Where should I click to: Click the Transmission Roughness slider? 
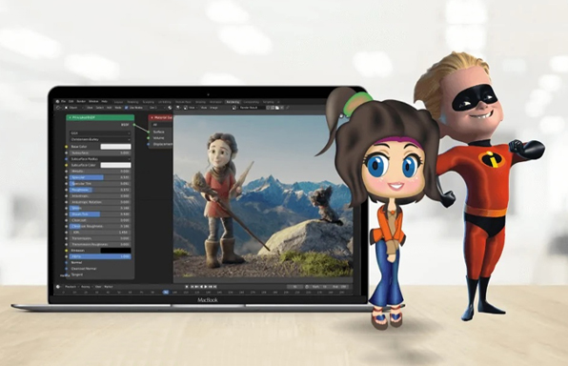[x=100, y=245]
